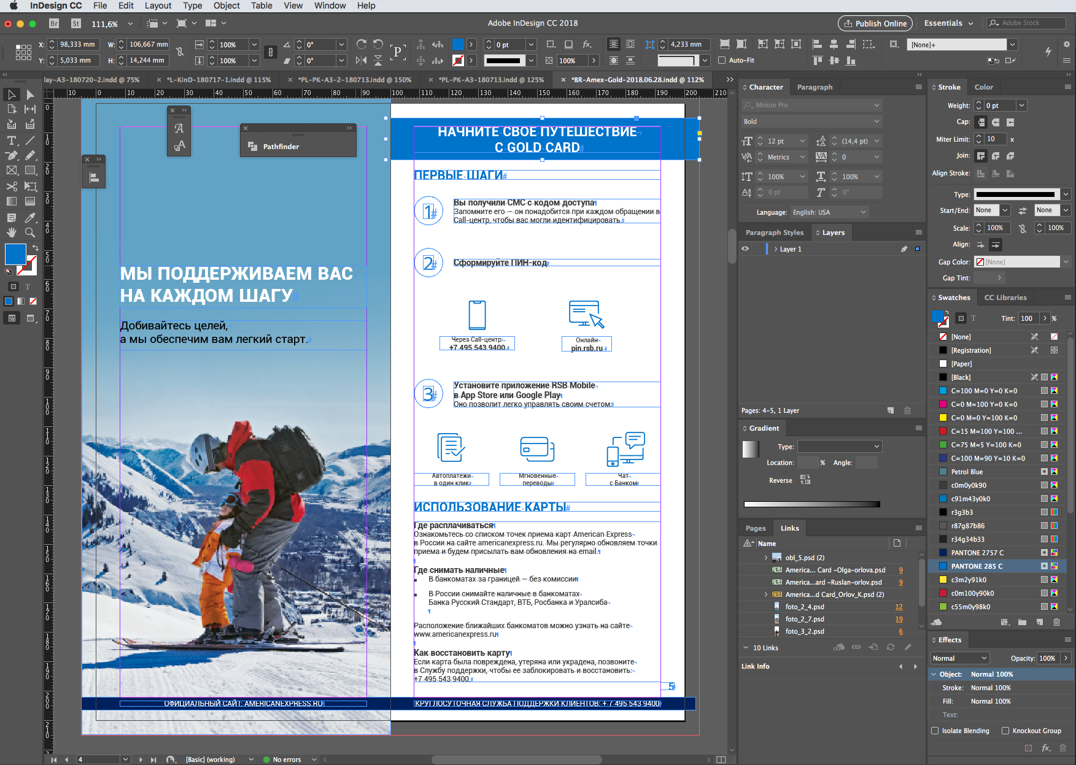Toggle link for arrowhead scale values
The height and width of the screenshot is (765, 1076).
pyautogui.click(x=1023, y=228)
